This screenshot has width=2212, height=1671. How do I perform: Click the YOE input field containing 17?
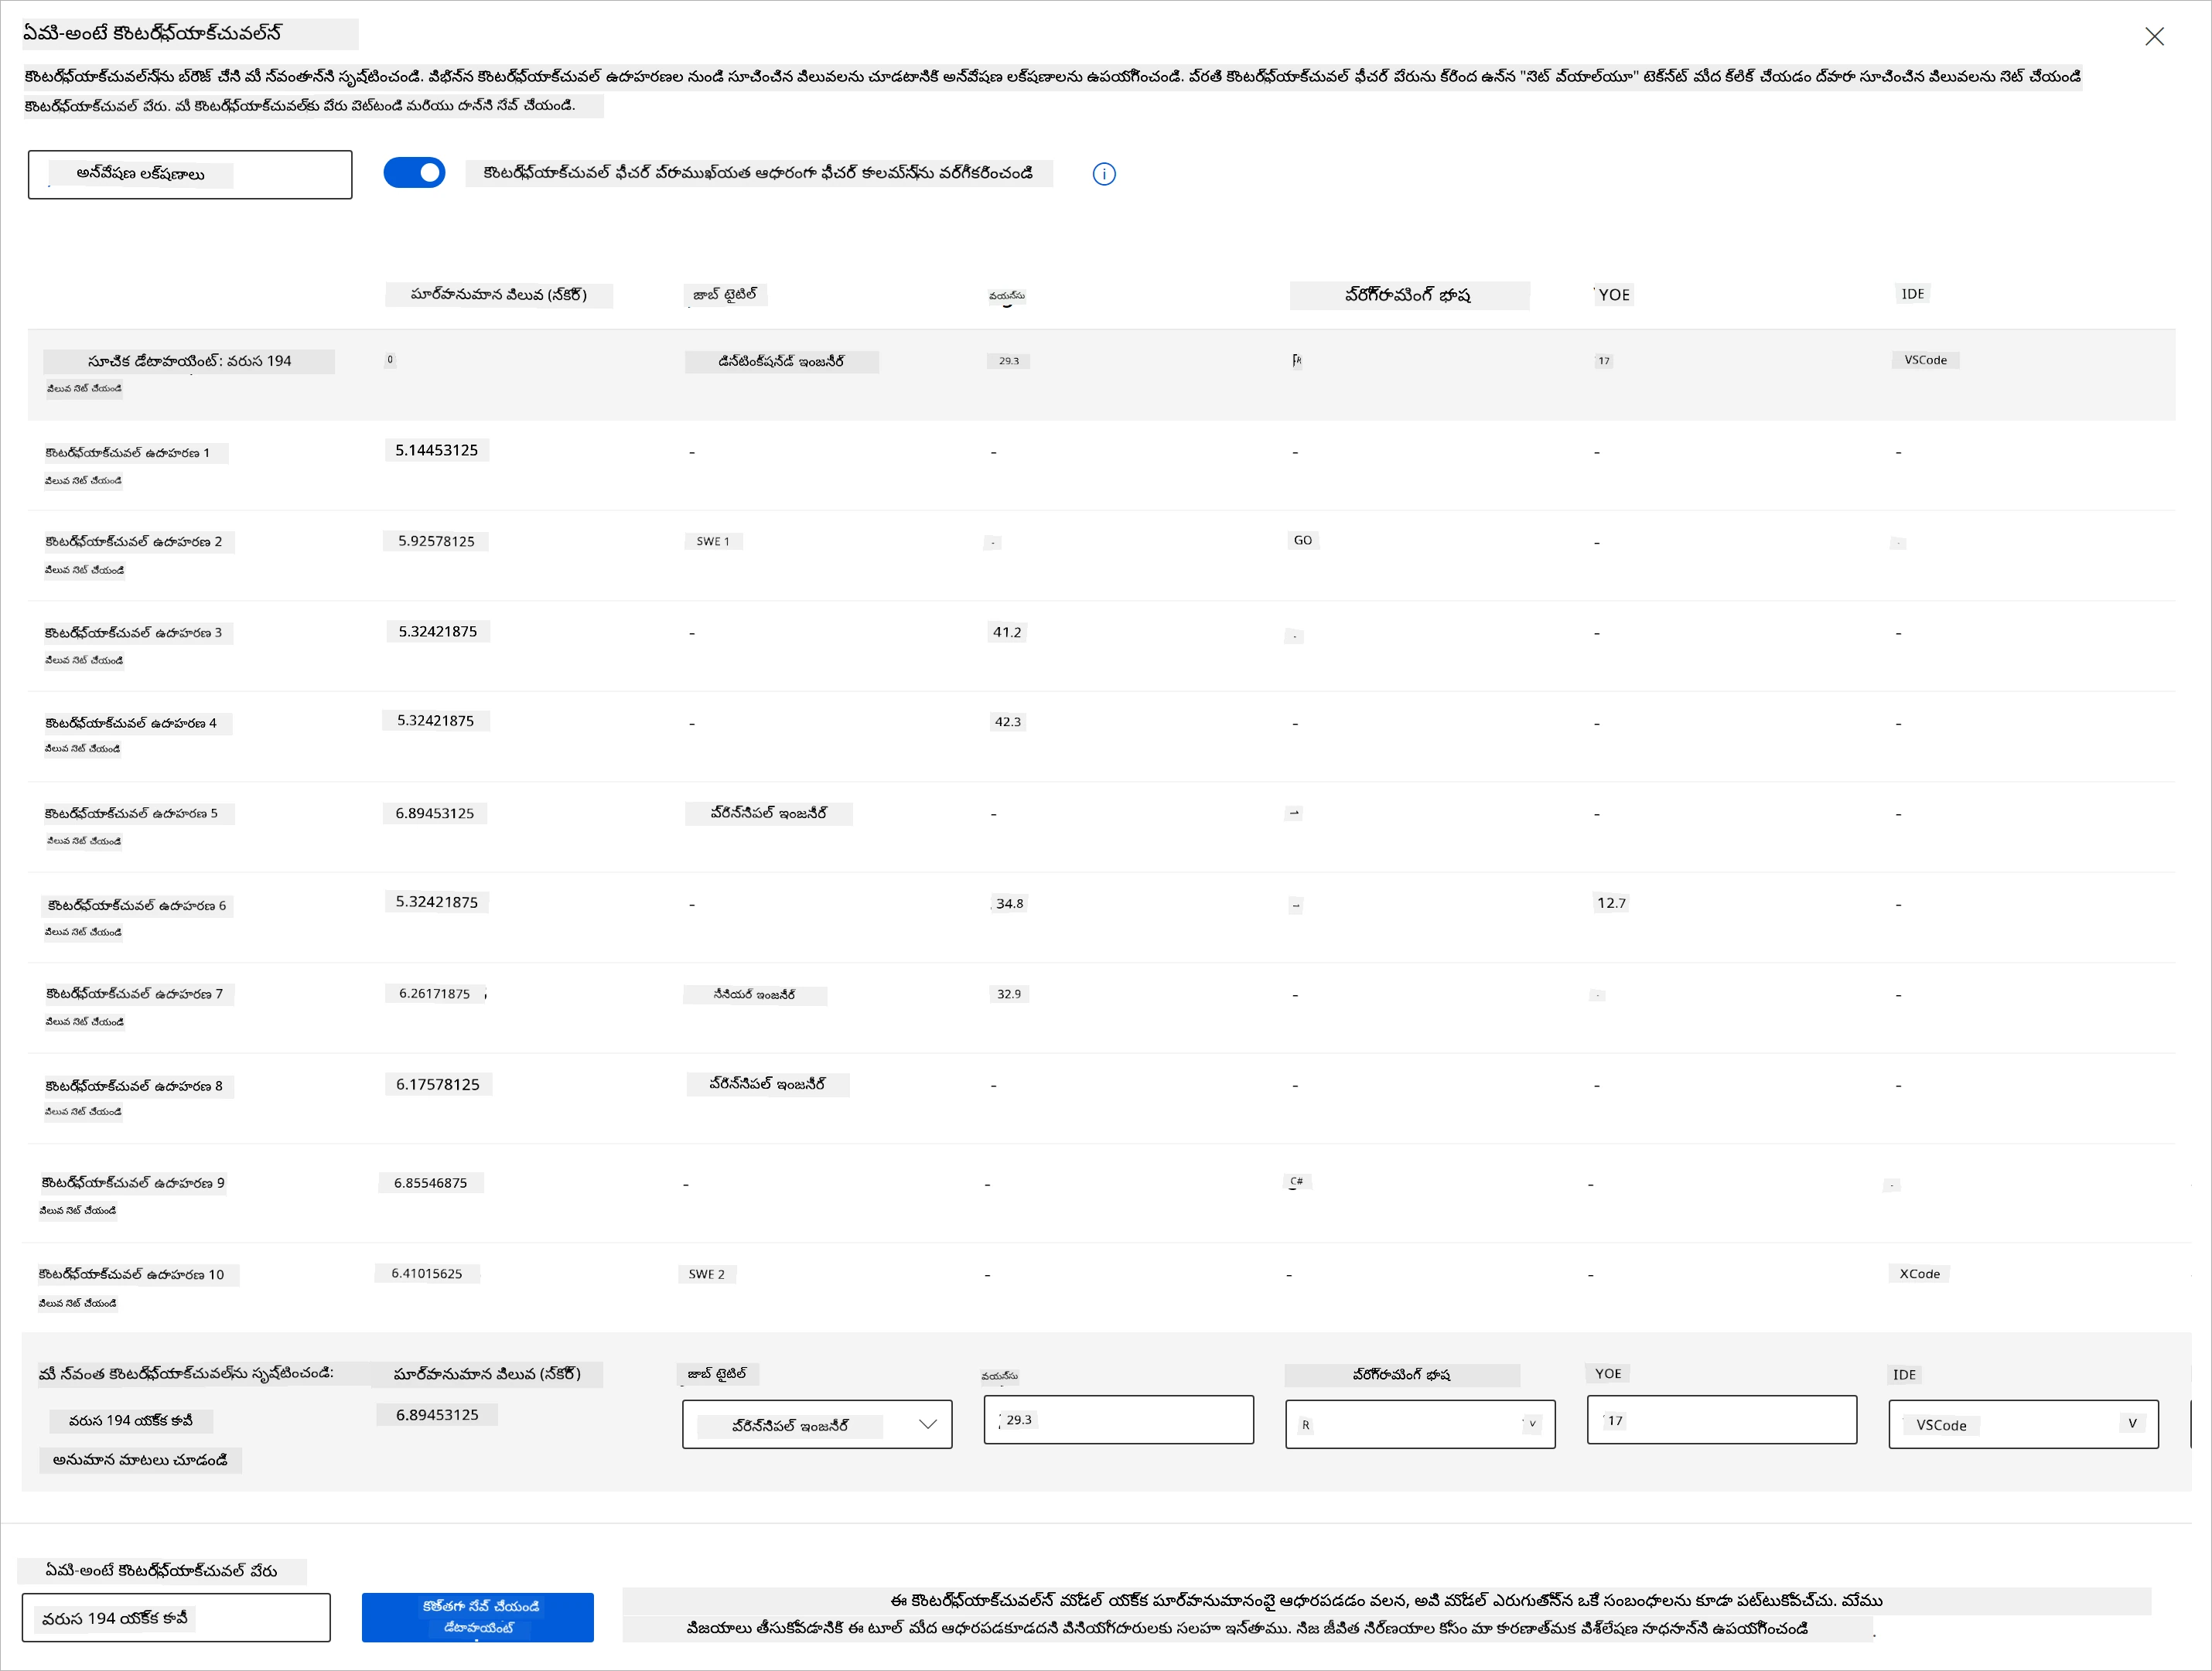click(x=1722, y=1420)
